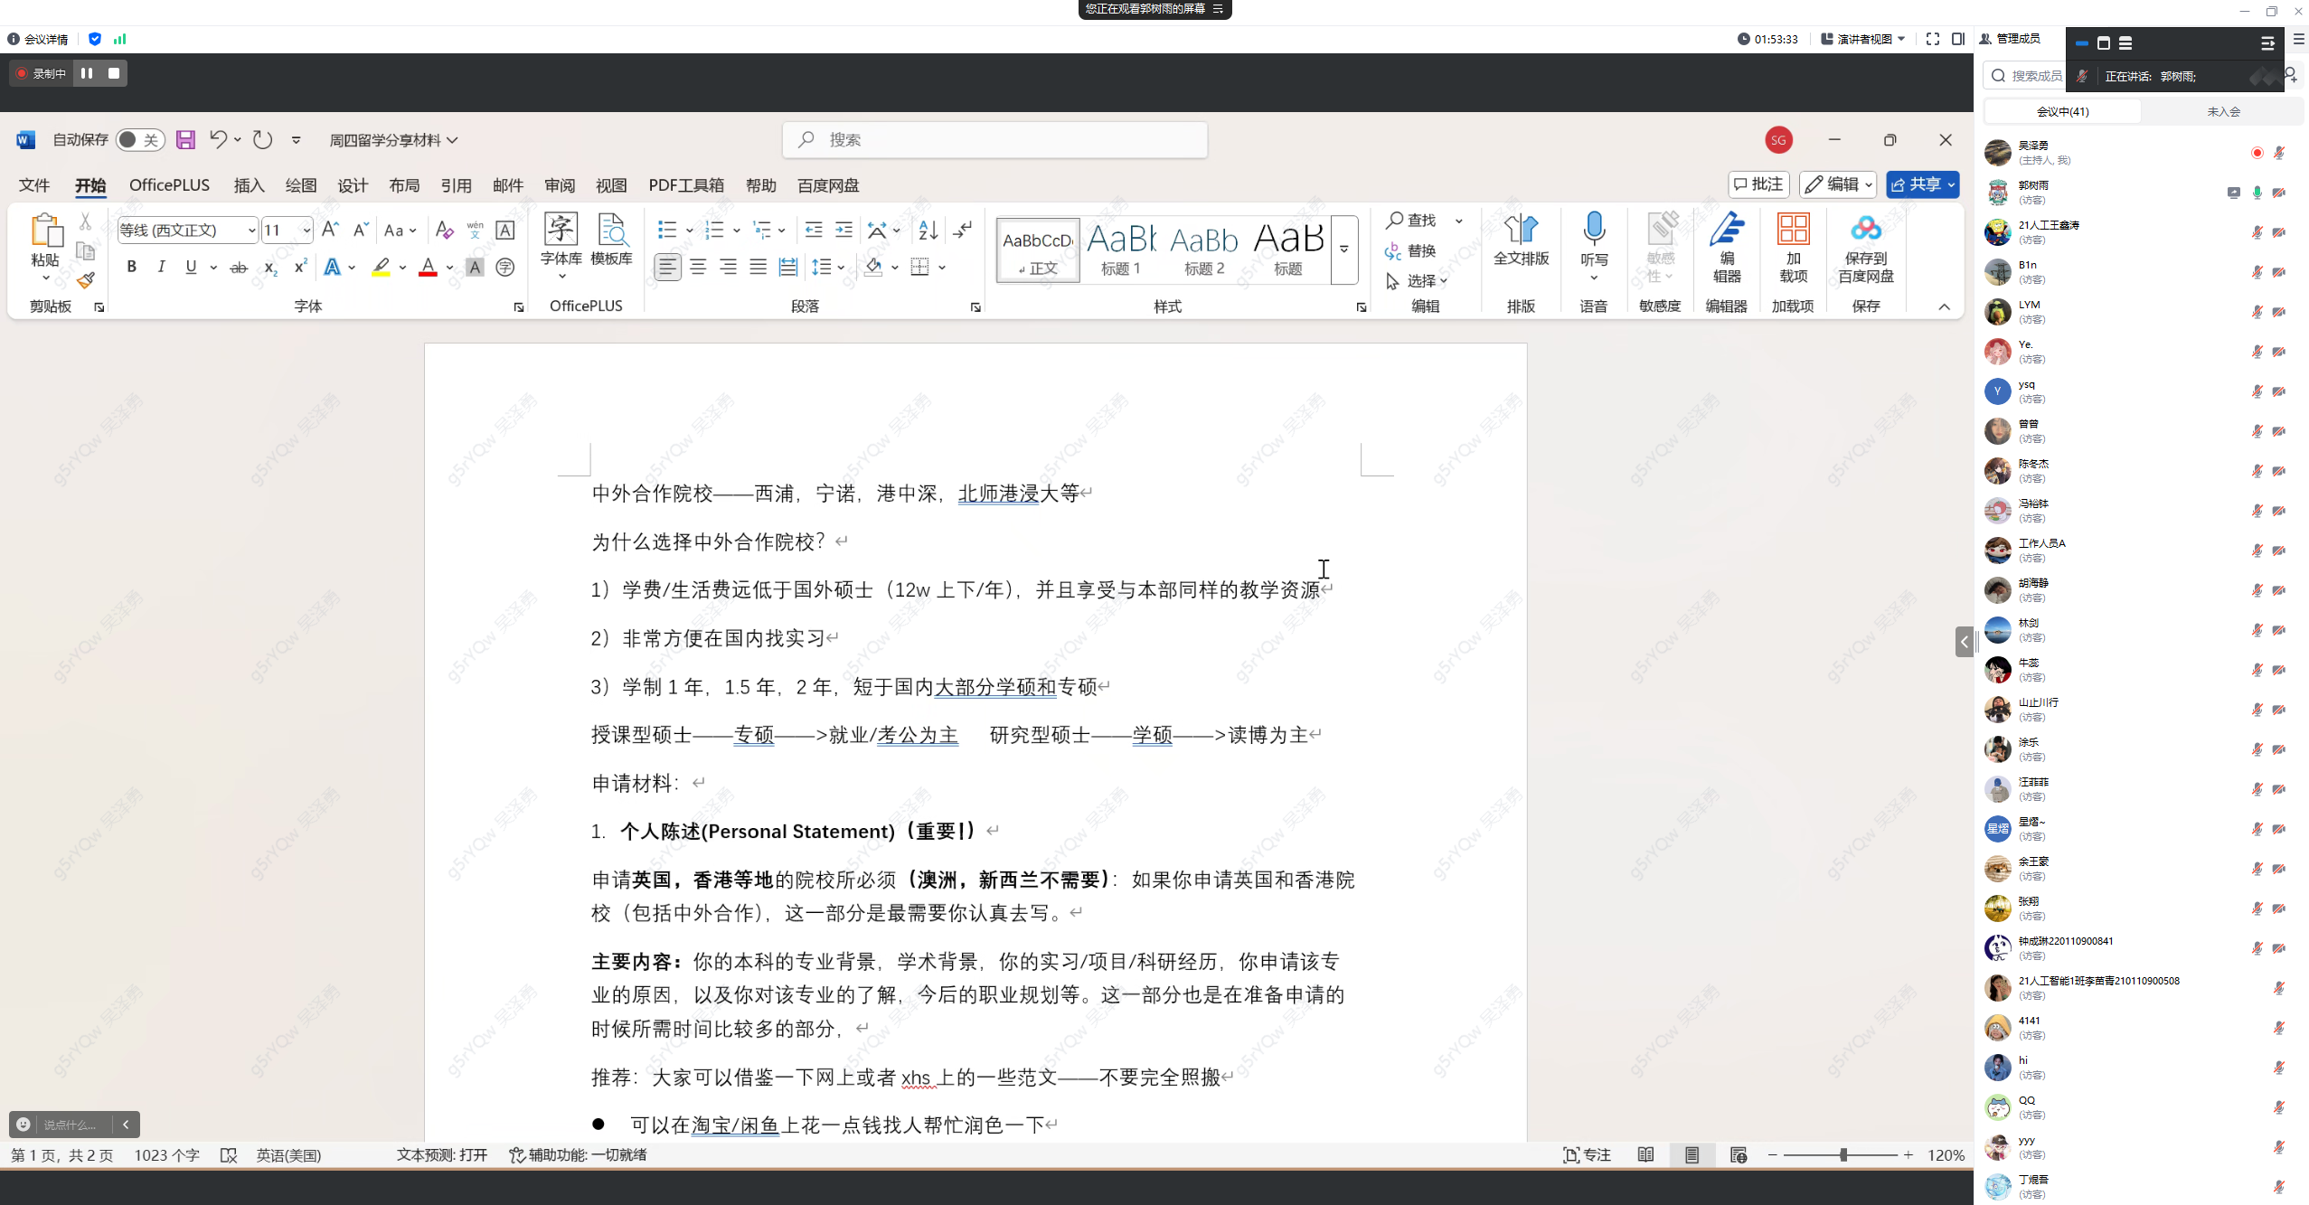Open the Dictate (听写) microphone tool
The height and width of the screenshot is (1205, 2309).
pos(1594,231)
